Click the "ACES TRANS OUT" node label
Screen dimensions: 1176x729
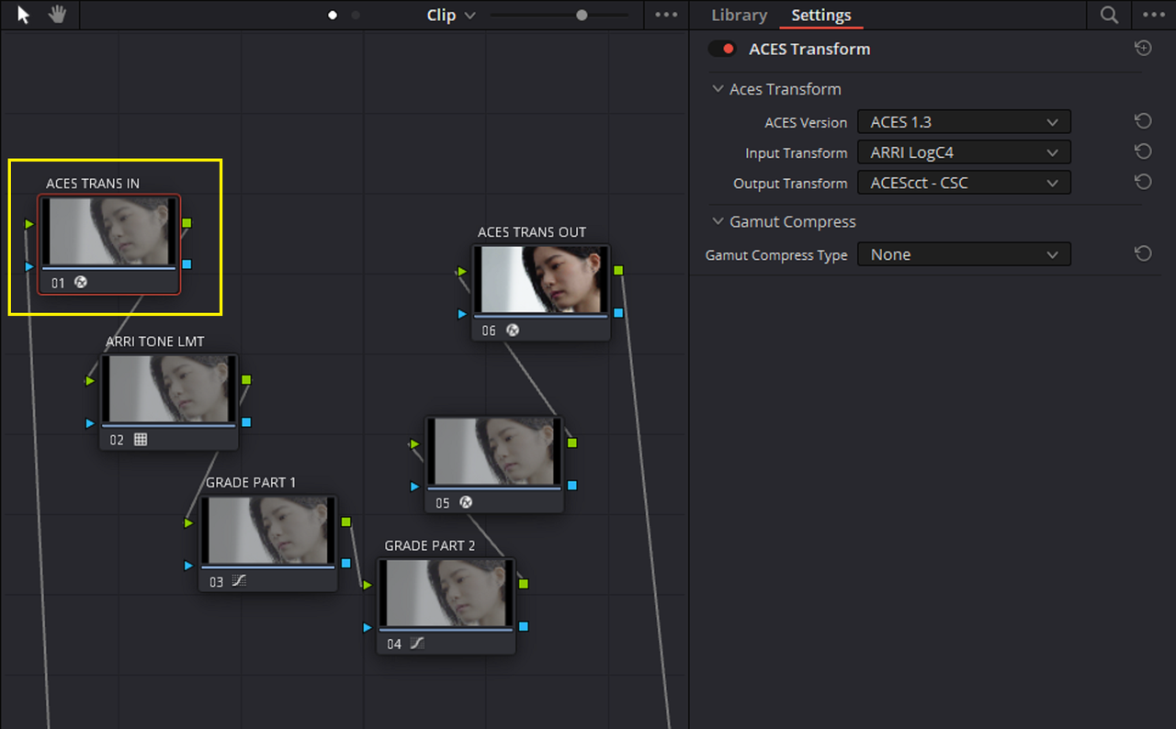pos(532,232)
